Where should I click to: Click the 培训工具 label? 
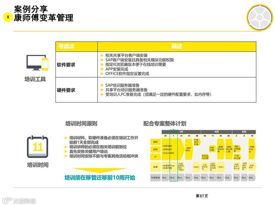click(x=35, y=79)
